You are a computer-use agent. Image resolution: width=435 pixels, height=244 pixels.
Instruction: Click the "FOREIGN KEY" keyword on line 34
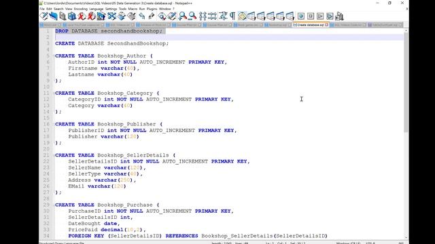[x=86, y=236]
